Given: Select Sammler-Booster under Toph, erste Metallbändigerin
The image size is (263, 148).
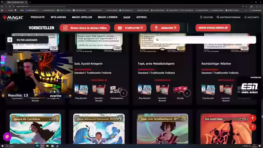Looking at the screenshot, I should [x=162, y=93].
